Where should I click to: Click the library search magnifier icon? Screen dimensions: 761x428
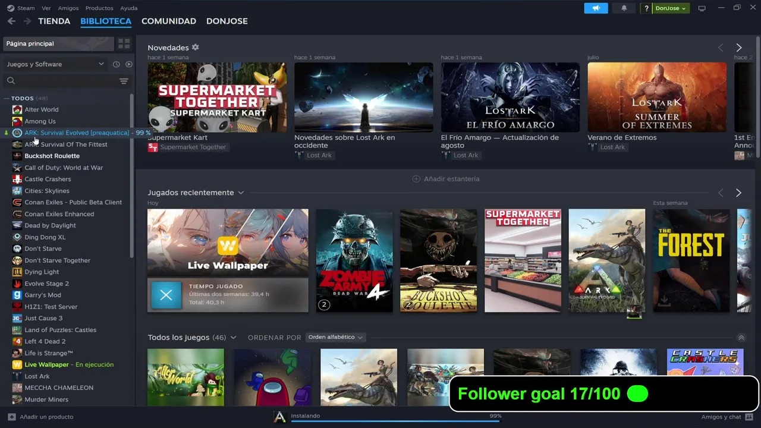(11, 81)
